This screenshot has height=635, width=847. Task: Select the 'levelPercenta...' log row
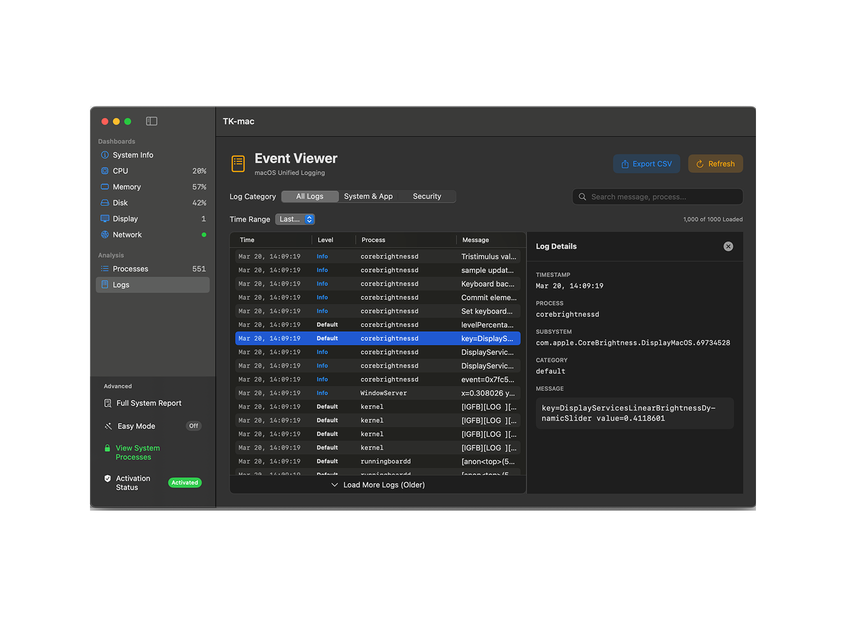tap(378, 325)
